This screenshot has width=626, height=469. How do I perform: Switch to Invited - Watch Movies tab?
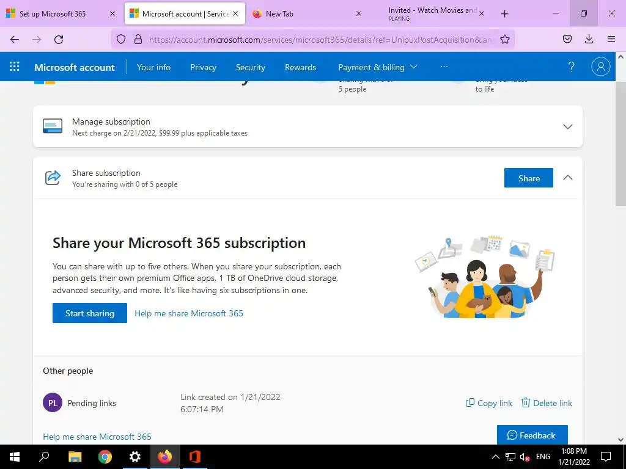[433, 13]
